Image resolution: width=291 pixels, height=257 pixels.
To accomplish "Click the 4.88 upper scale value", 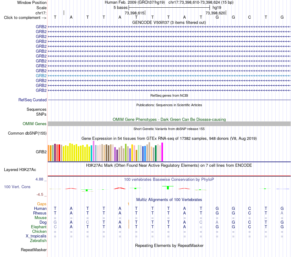I will (x=39, y=179).
